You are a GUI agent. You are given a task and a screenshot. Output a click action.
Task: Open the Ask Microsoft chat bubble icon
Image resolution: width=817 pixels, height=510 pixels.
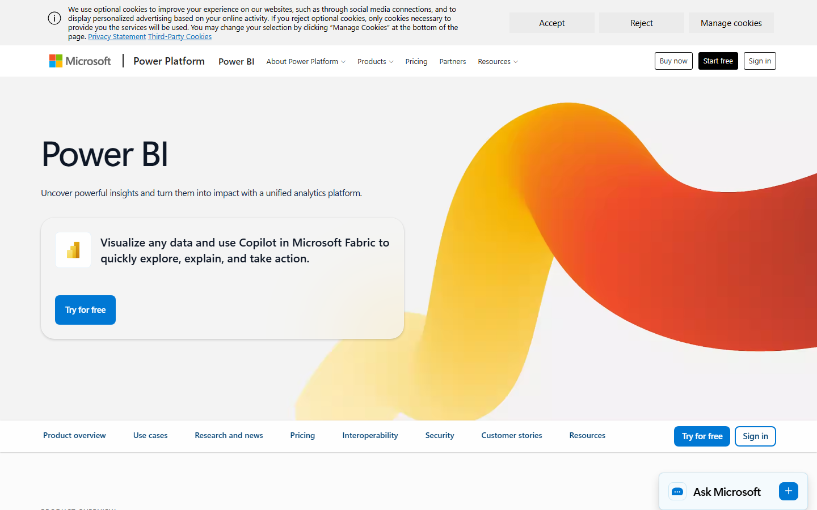click(x=677, y=492)
